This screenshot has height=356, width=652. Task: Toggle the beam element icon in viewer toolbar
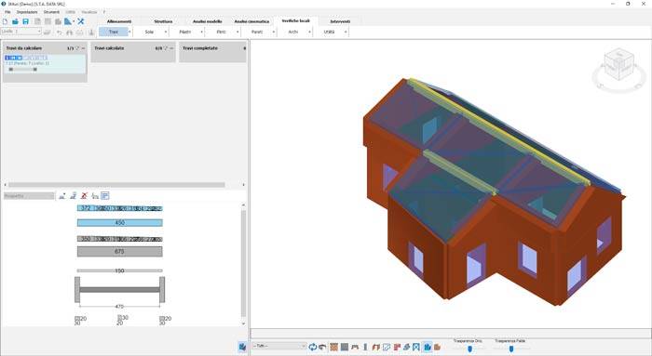point(355,347)
